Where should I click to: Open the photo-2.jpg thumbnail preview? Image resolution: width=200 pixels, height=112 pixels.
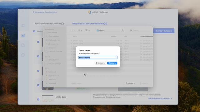(47, 98)
